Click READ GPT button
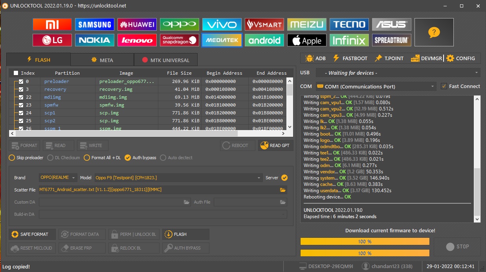 [276, 145]
